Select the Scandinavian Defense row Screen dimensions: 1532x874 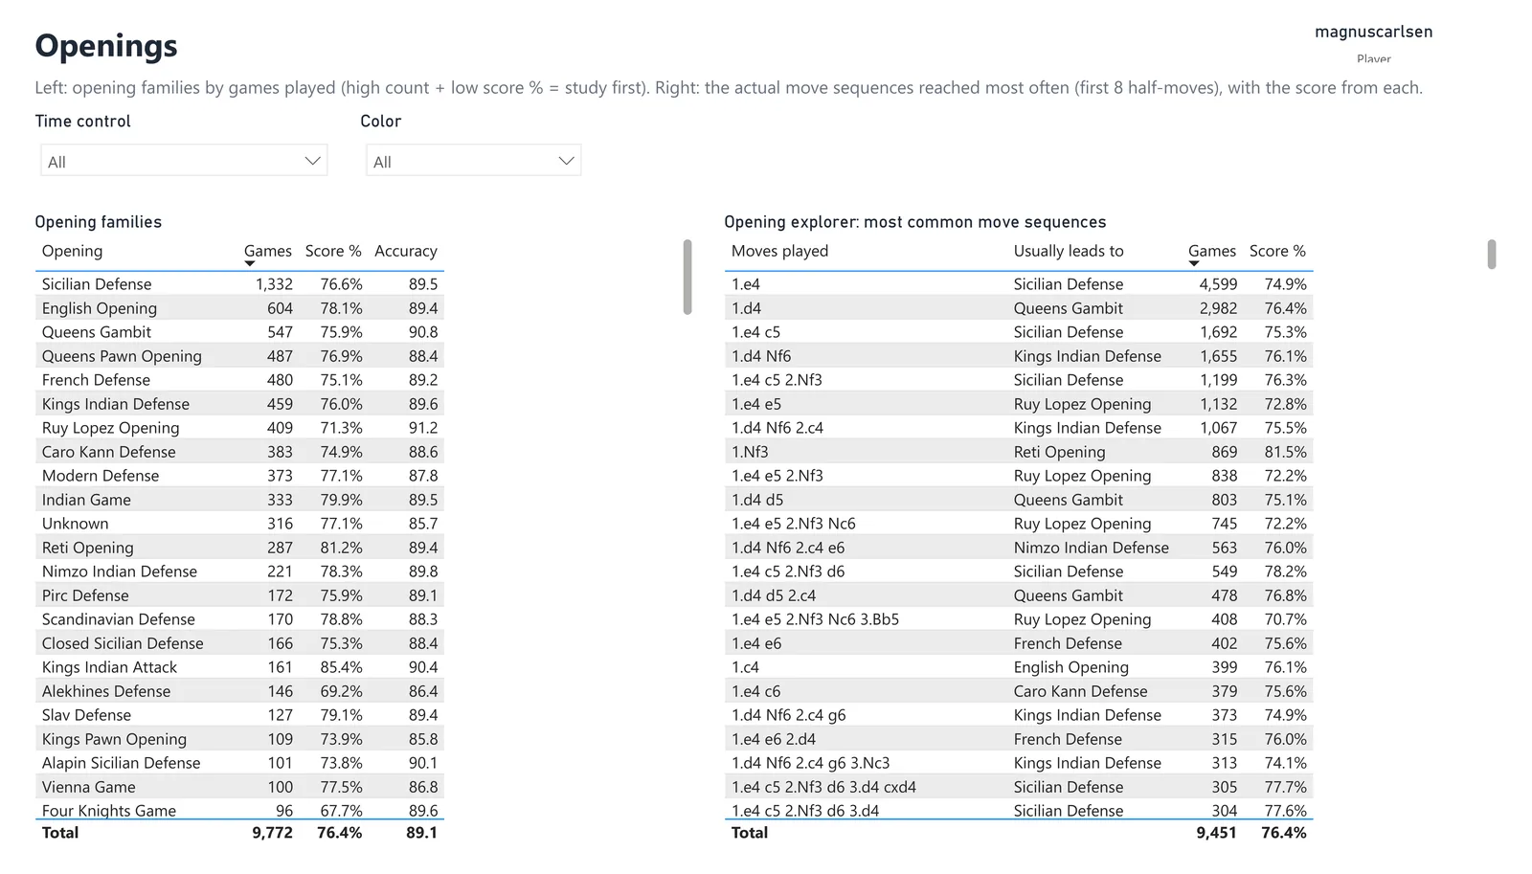click(239, 619)
